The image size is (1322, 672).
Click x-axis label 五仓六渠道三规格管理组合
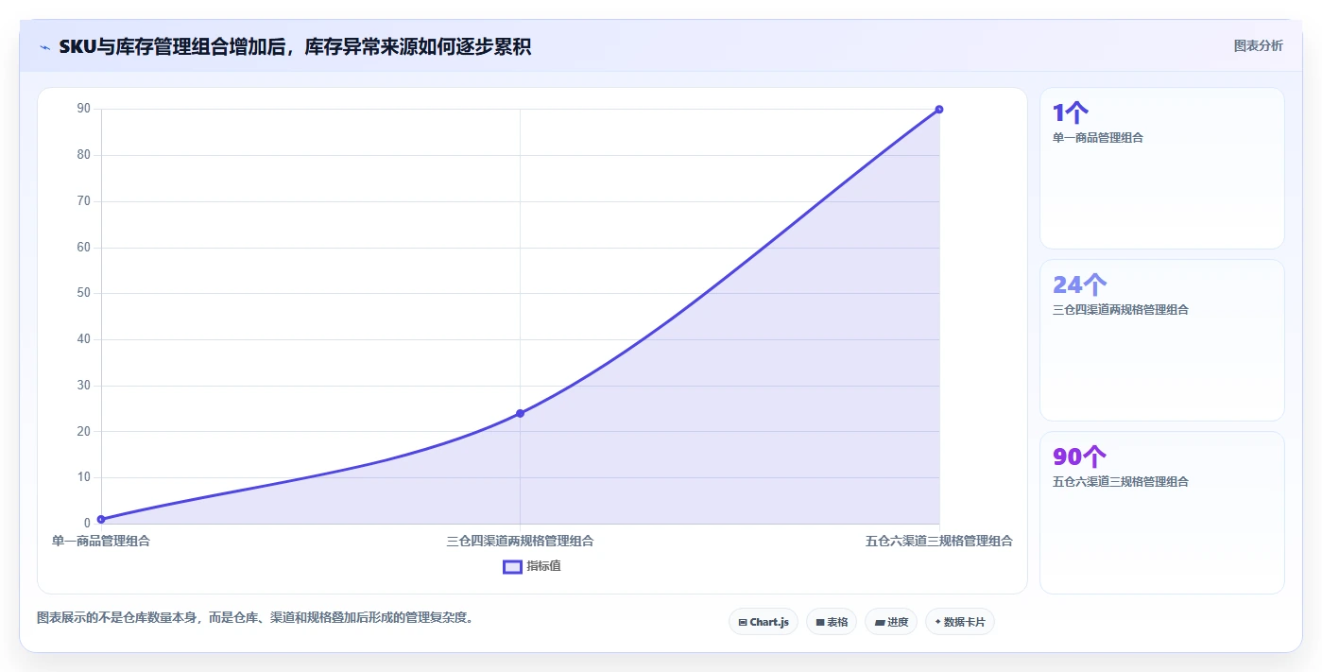point(939,542)
